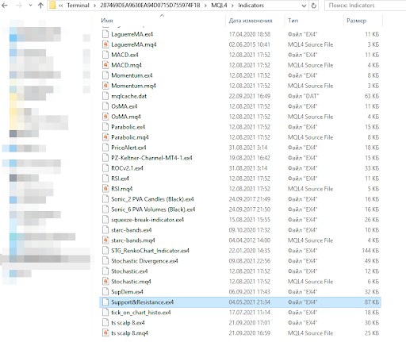Click the RSI.mq4 file icon
The image size is (406, 342).
(x=105, y=189)
